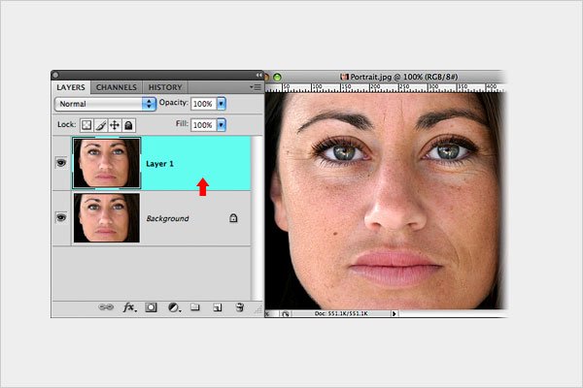583x388 pixels.
Task: Add a layer mask
Action: pos(151,307)
